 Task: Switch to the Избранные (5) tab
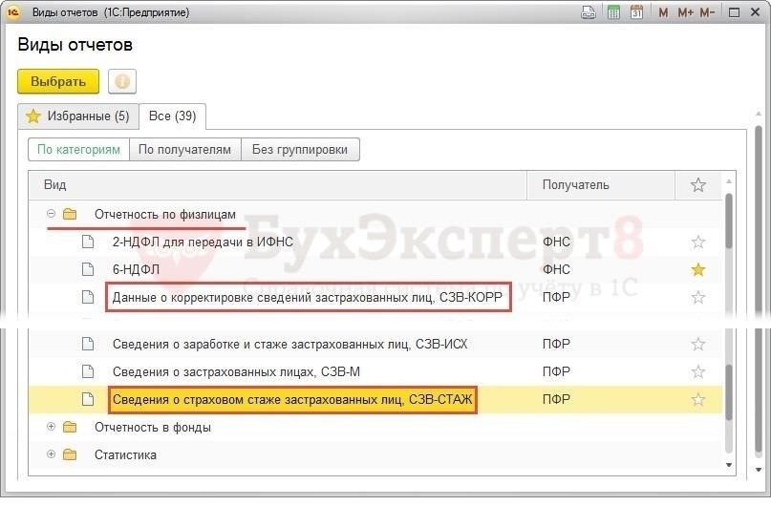point(77,116)
